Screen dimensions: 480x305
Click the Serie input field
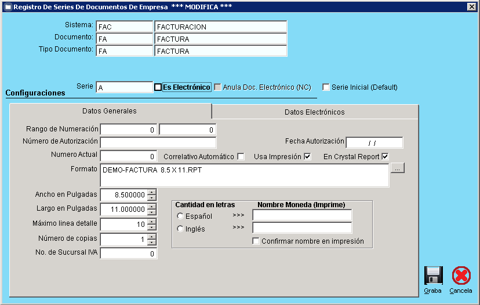(x=124, y=87)
